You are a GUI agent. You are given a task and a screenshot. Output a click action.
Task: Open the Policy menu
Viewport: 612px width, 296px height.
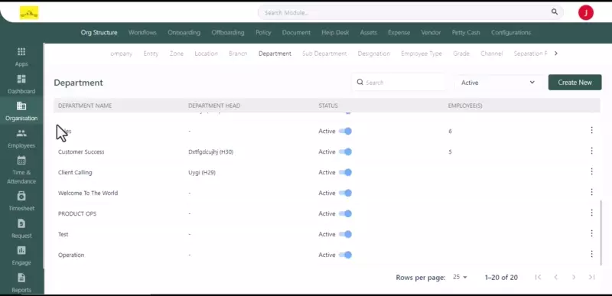point(263,33)
